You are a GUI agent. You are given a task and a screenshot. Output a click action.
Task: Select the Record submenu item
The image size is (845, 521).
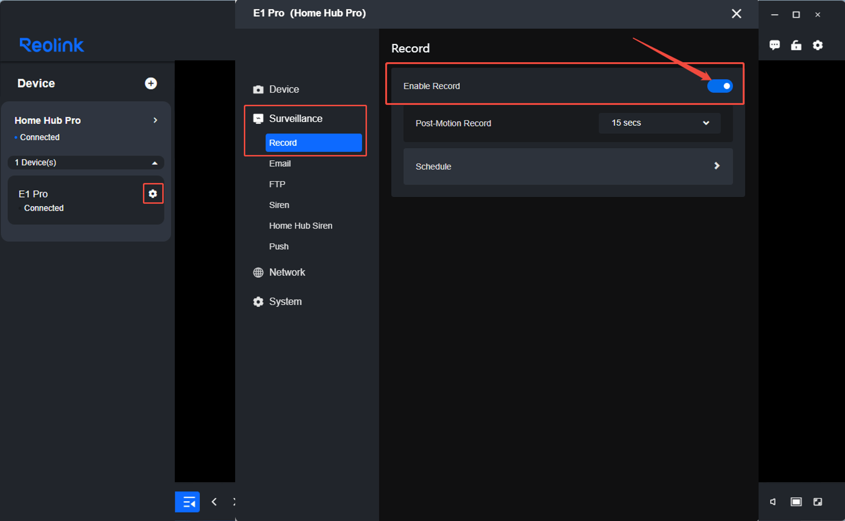pos(313,143)
